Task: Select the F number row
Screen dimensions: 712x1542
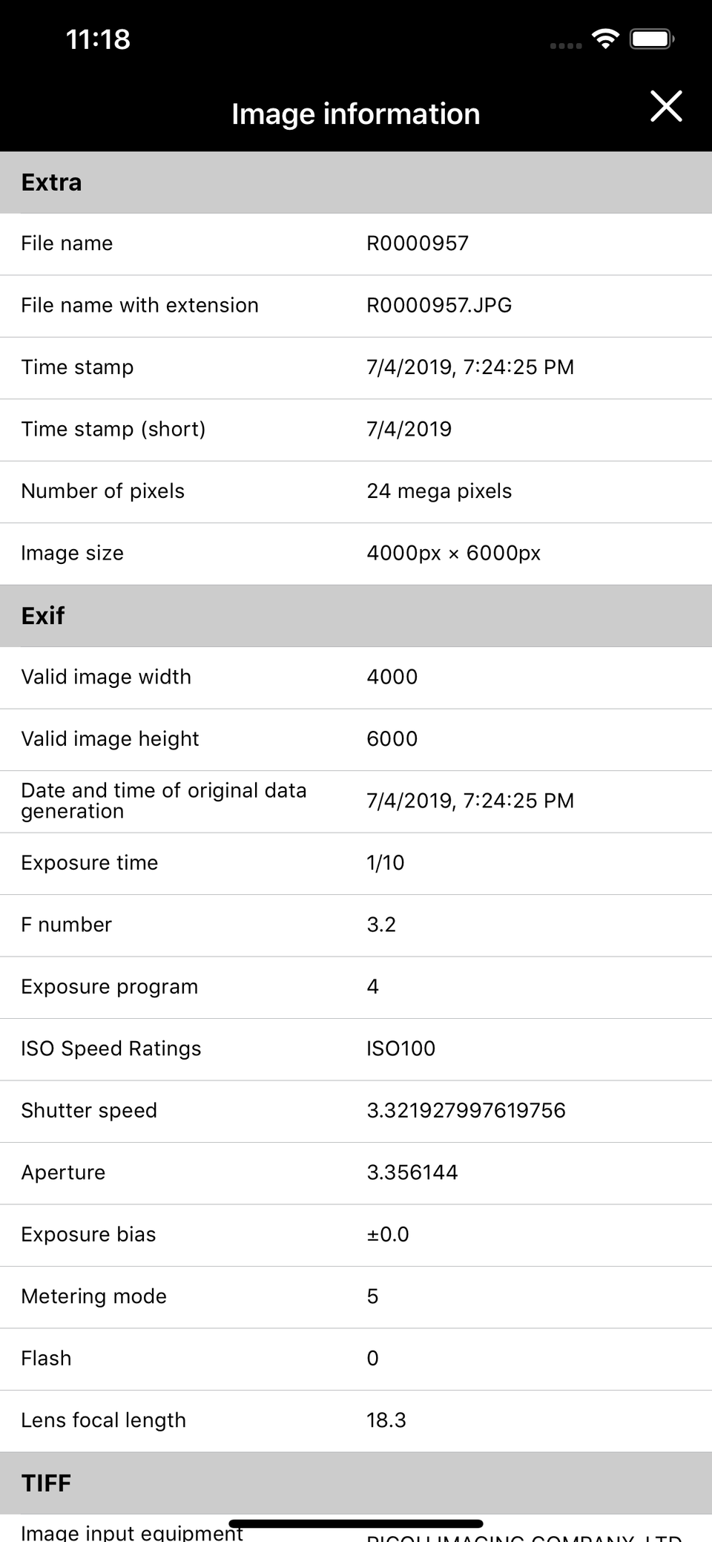Action: [x=356, y=925]
